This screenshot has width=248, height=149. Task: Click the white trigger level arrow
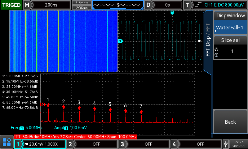(199, 41)
